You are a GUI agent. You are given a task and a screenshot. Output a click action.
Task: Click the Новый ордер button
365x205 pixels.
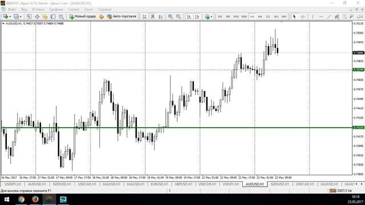click(x=82, y=17)
